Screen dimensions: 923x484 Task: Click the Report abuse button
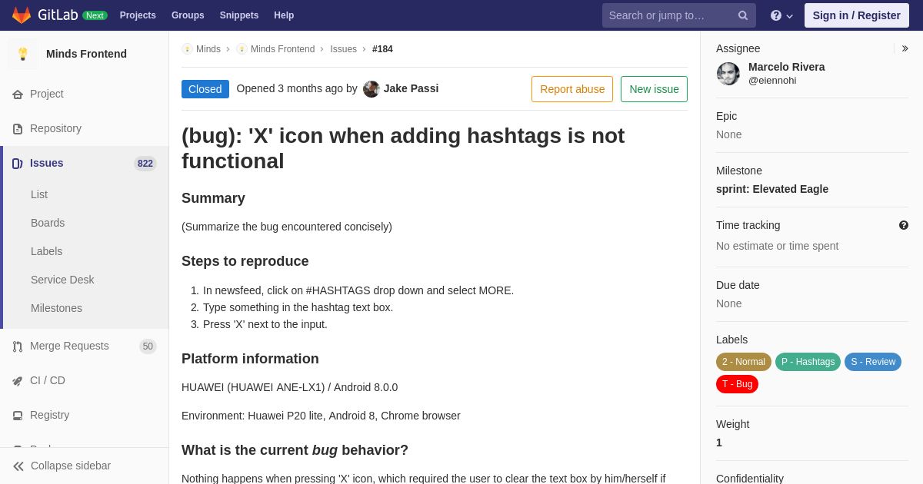point(572,89)
